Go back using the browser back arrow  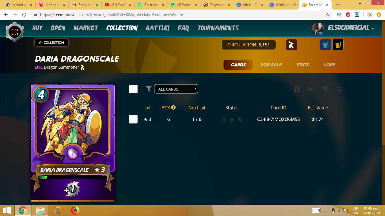[6, 15]
